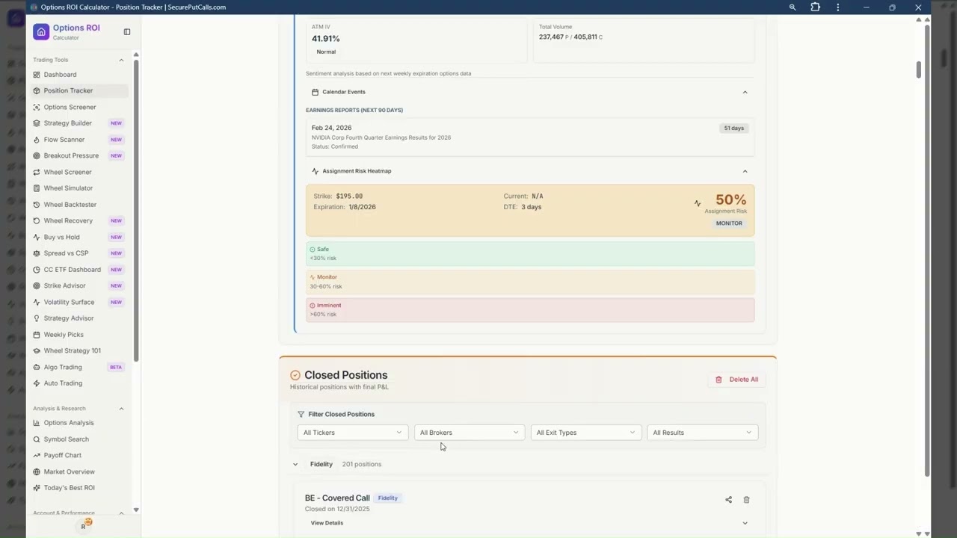Click the Safe risk legend row
Image resolution: width=957 pixels, height=538 pixels.
click(x=530, y=253)
